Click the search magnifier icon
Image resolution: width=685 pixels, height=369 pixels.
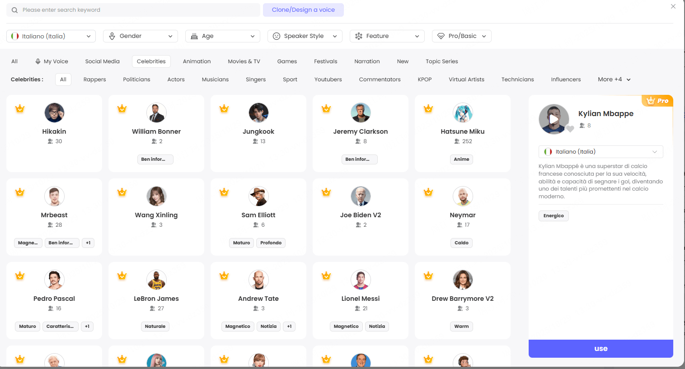coord(15,10)
